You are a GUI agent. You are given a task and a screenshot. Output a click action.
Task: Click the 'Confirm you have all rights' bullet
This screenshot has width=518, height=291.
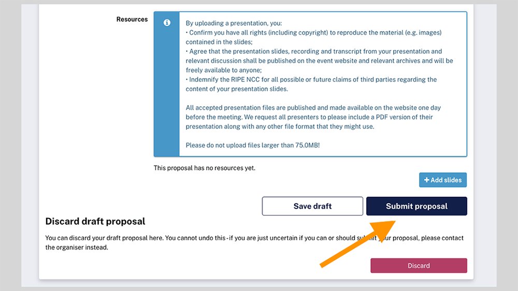pyautogui.click(x=313, y=33)
